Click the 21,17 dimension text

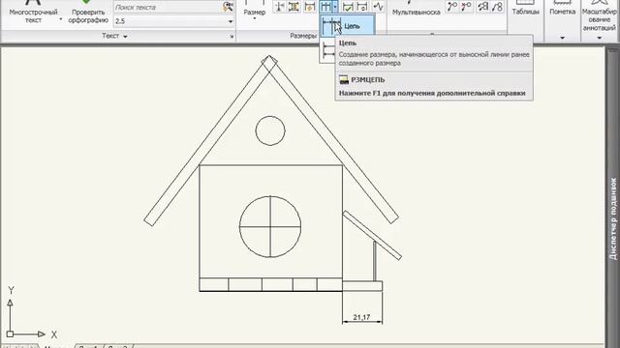point(361,317)
